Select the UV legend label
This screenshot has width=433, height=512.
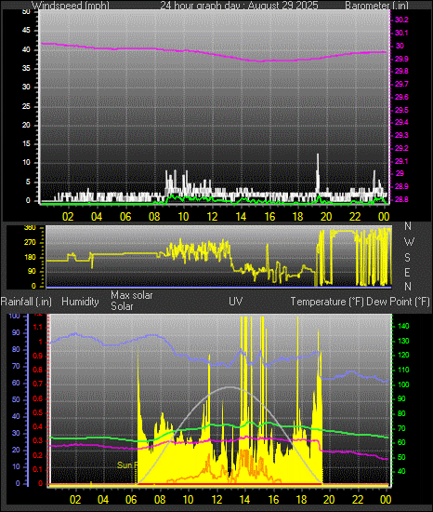tap(236, 301)
